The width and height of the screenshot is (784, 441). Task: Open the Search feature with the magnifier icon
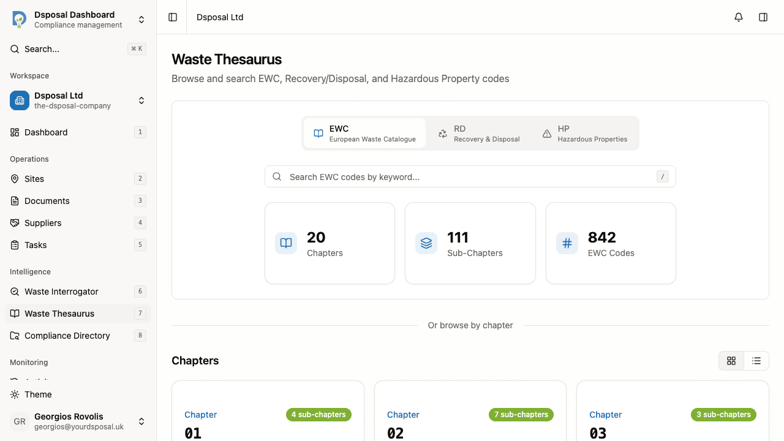pyautogui.click(x=15, y=49)
